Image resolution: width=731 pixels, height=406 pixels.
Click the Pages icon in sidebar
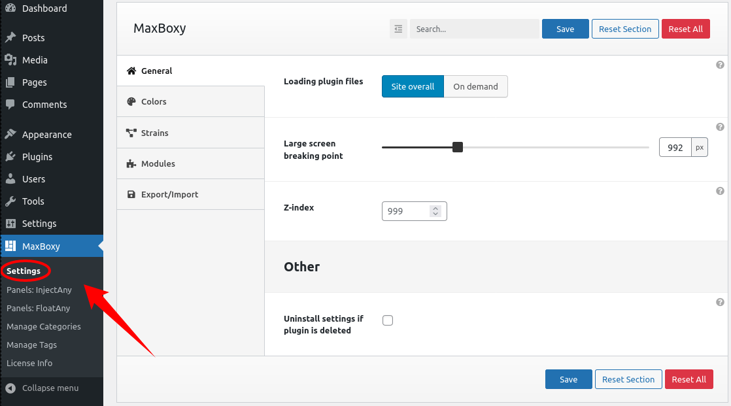pyautogui.click(x=10, y=82)
